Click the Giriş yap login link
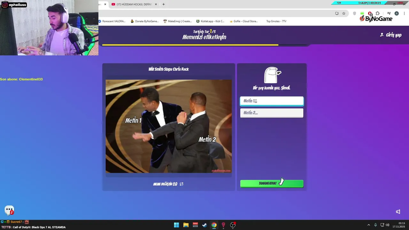 pos(390,35)
